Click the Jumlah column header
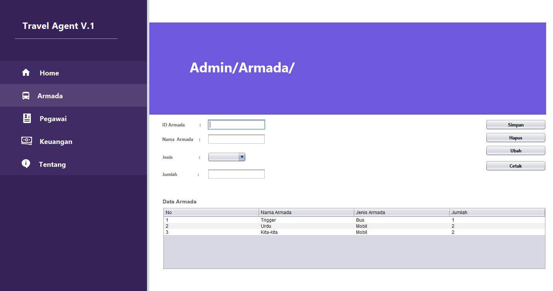Screen dimensions: 553x291 tap(497, 213)
